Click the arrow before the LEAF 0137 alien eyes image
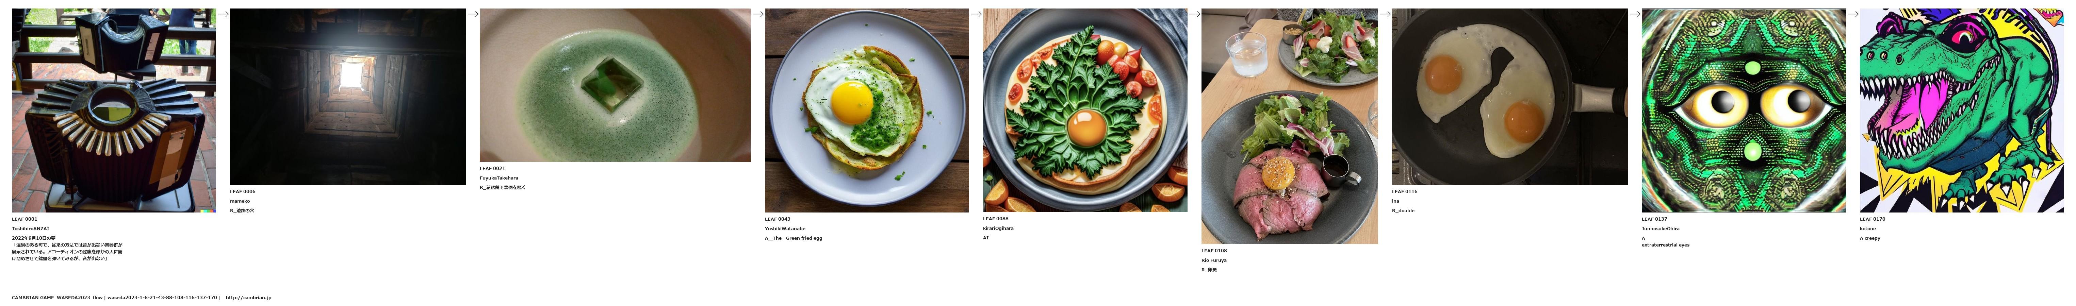The image size is (2076, 306). [1635, 14]
